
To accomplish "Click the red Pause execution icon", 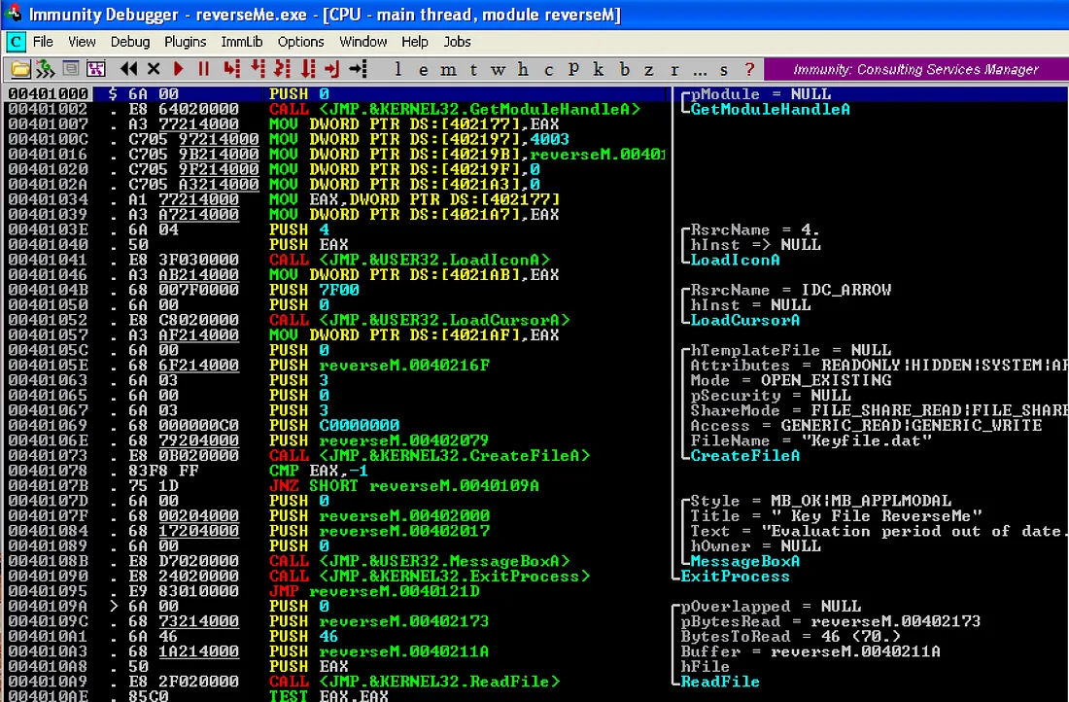I will [x=203, y=69].
